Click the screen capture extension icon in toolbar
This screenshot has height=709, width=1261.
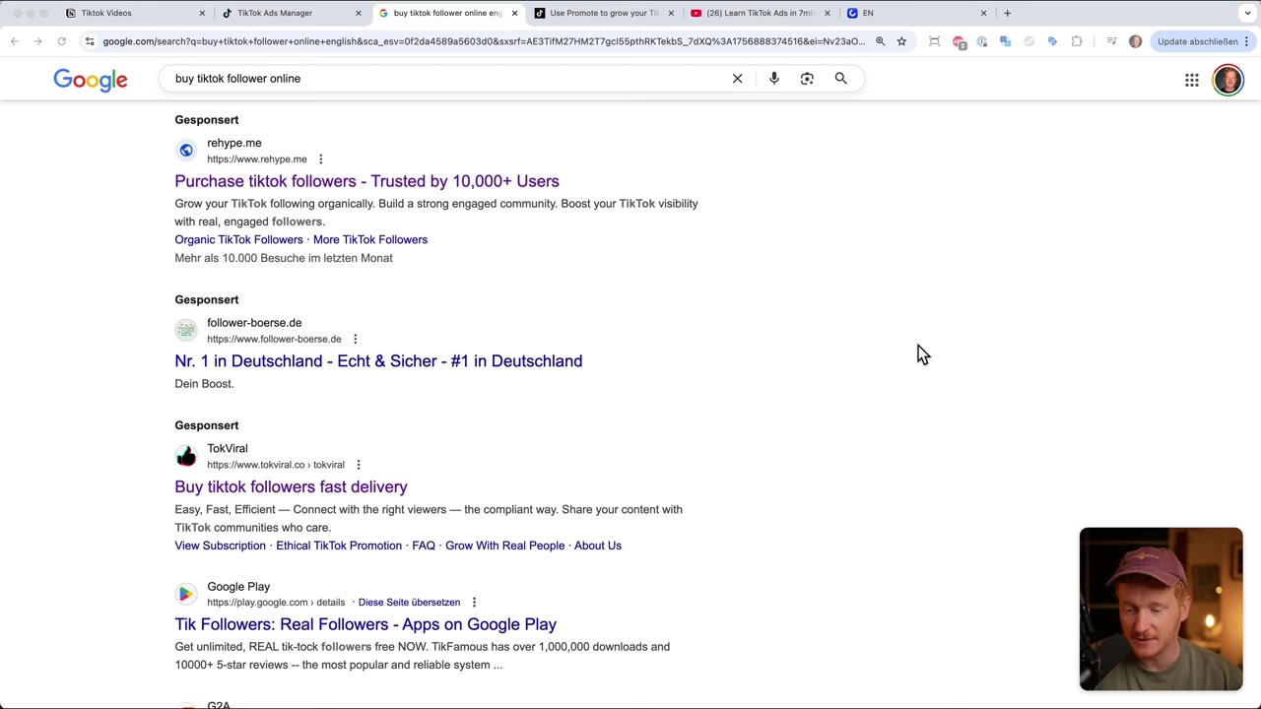click(934, 41)
